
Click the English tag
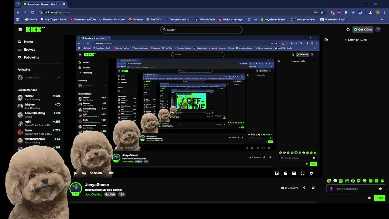click(x=110, y=194)
